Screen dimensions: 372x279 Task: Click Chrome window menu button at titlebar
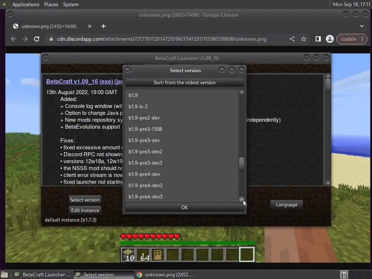coord(10,14)
